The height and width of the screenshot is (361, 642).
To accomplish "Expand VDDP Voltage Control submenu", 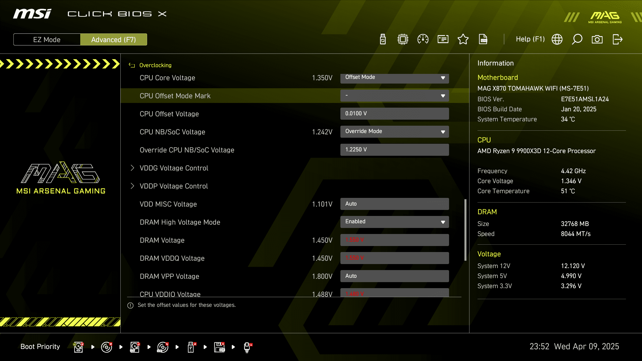I will click(174, 186).
